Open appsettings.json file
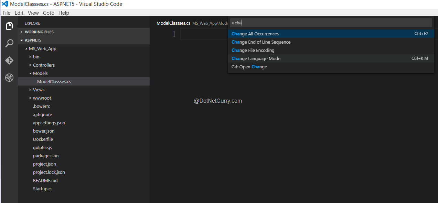Image resolution: width=438 pixels, height=203 pixels. [x=84, y=123]
